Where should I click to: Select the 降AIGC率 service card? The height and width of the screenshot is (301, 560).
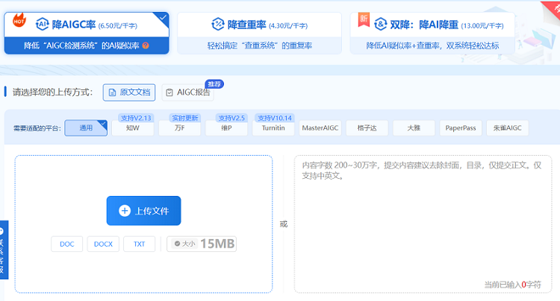(87, 33)
